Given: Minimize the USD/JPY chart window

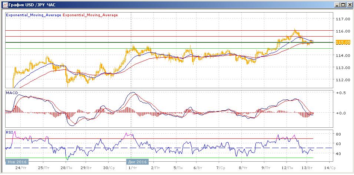Looking at the screenshot, I should (x=337, y=4).
